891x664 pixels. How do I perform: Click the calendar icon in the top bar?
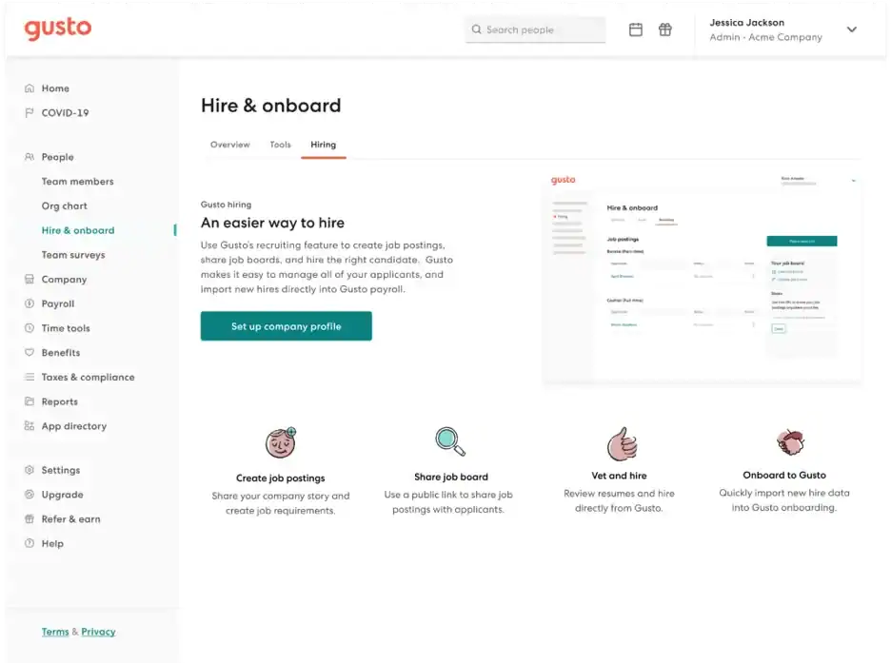(636, 29)
